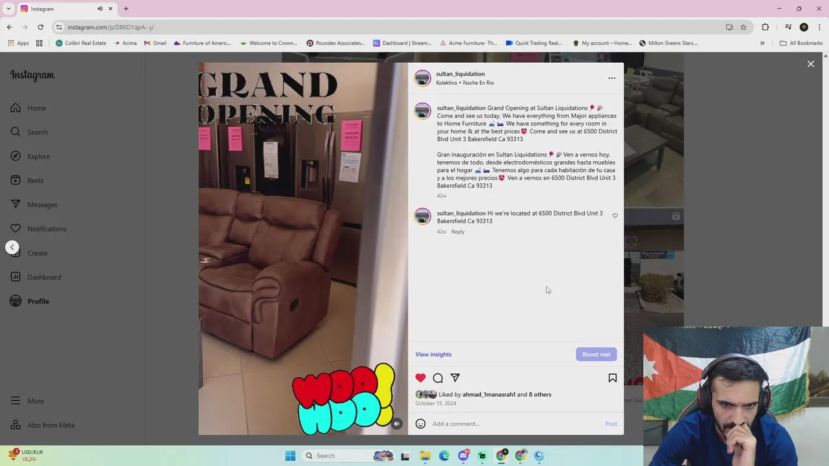Viewport: 829px width, 466px height.
Task: Open tab search dropdown arrow
Action: click(x=8, y=9)
